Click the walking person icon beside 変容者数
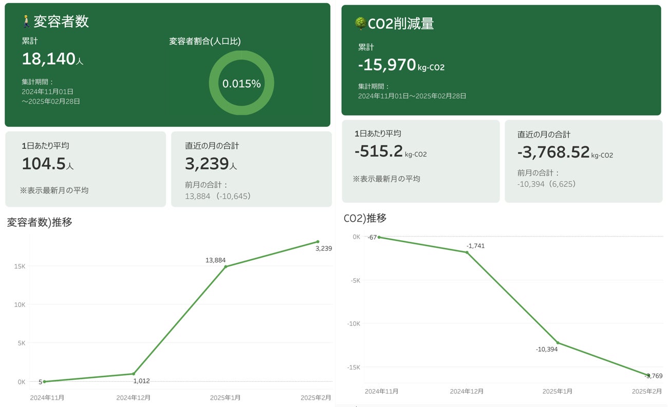This screenshot has width=668, height=407. (27, 22)
